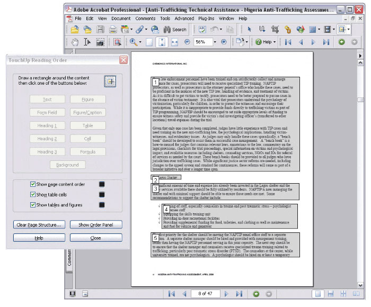This screenshot has height=307, width=371.
Task: Go to first page in the top toolbar
Action: pyautogui.click(x=288, y=42)
